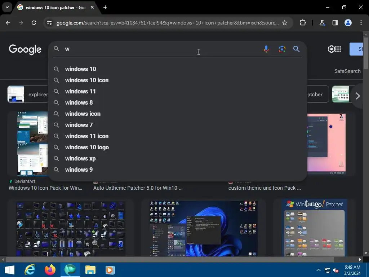Open the pink desktop theme thumbnail
369x277 pixels.
click(326, 144)
